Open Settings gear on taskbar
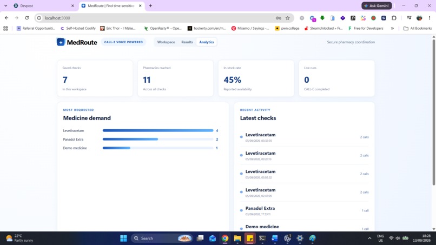Viewport: 436px width, 245px height. coord(300,239)
